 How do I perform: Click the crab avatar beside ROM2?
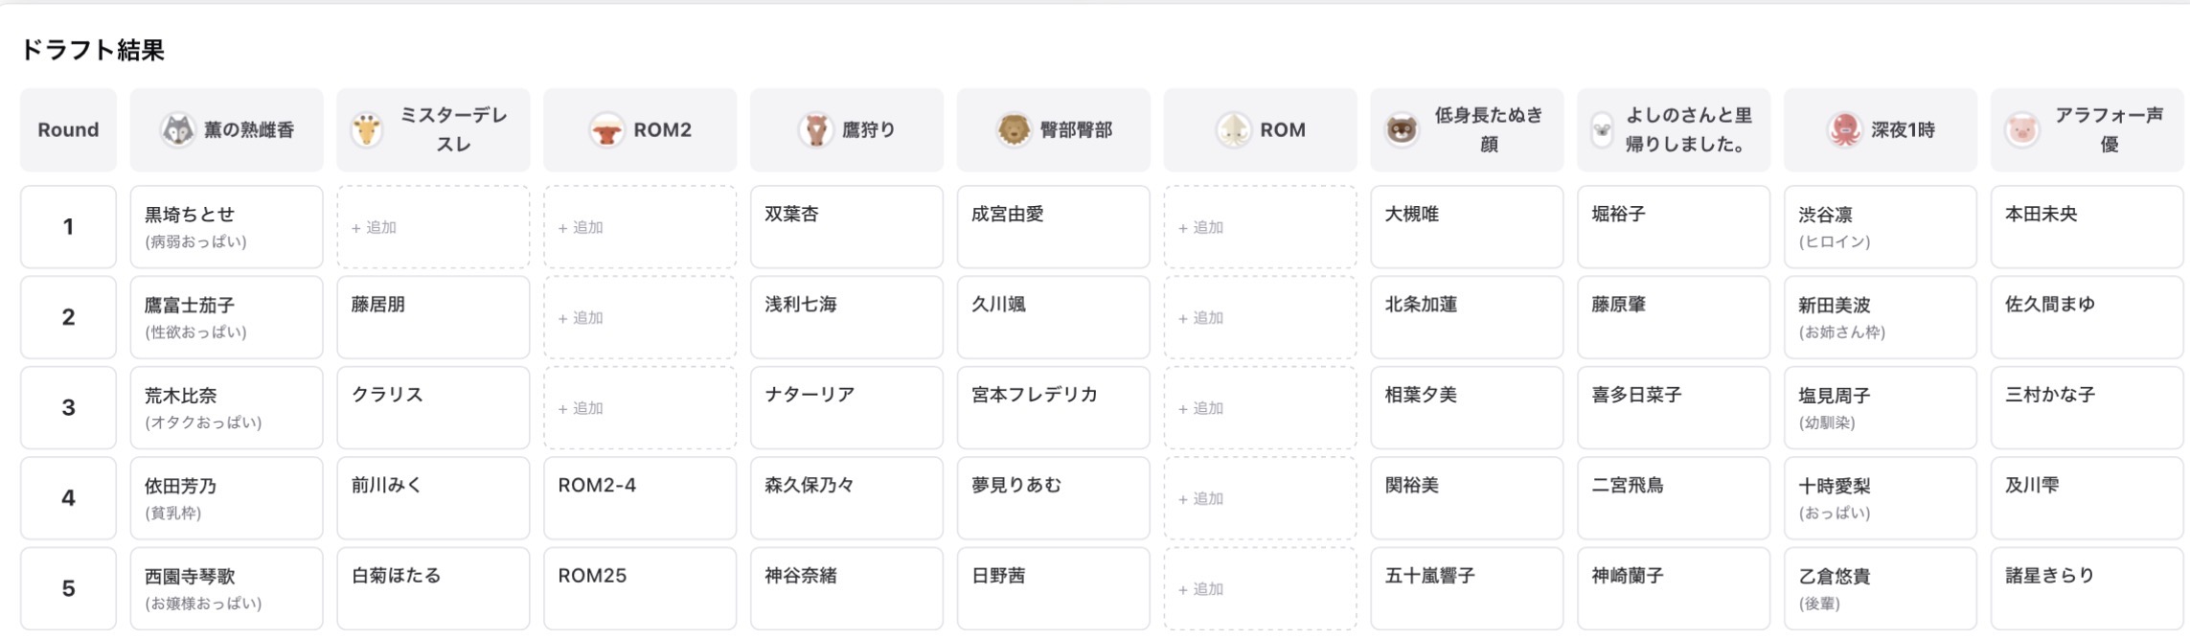[x=606, y=130]
